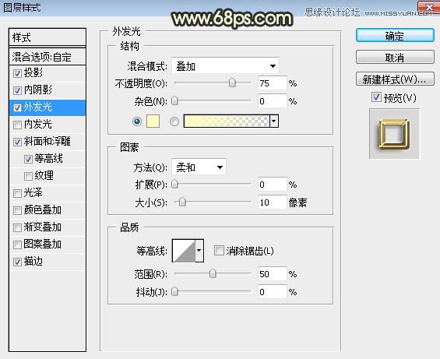
Task: Select the solid color radio button
Action: [137, 121]
